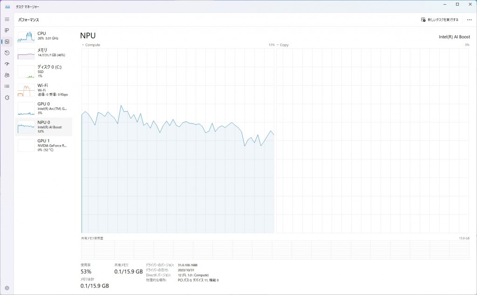Click the 新しいタスクを実行する button
Image resolution: width=477 pixels, height=295 pixels.
pyautogui.click(x=440, y=20)
